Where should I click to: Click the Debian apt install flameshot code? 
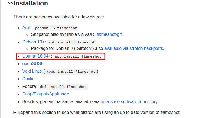[x=72, y=42]
